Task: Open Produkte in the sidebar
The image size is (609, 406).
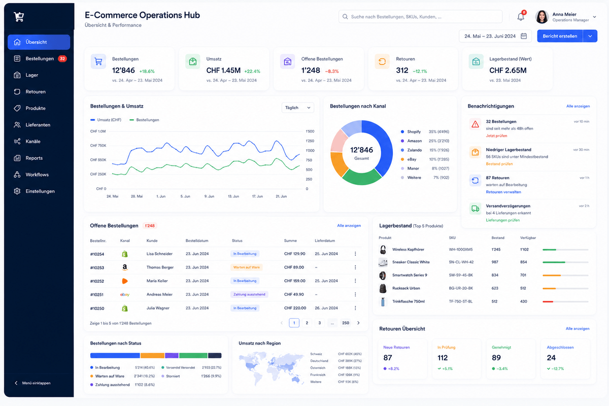Action: click(x=39, y=108)
